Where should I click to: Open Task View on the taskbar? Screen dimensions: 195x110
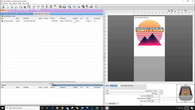point(47,108)
